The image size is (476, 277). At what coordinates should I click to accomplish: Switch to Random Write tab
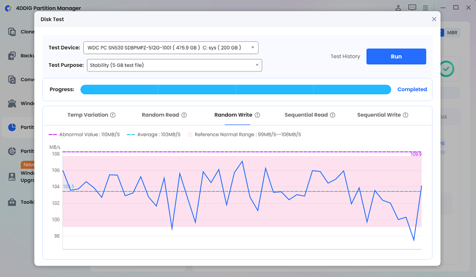233,115
